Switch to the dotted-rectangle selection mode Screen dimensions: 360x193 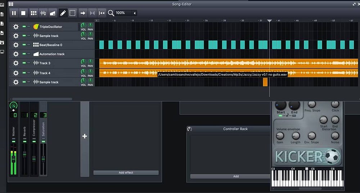click(72, 13)
